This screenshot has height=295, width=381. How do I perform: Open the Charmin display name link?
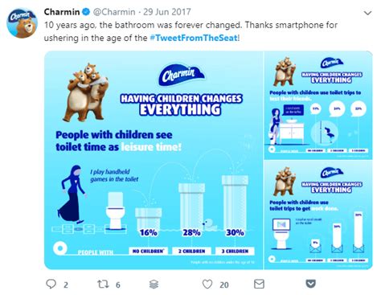point(62,12)
